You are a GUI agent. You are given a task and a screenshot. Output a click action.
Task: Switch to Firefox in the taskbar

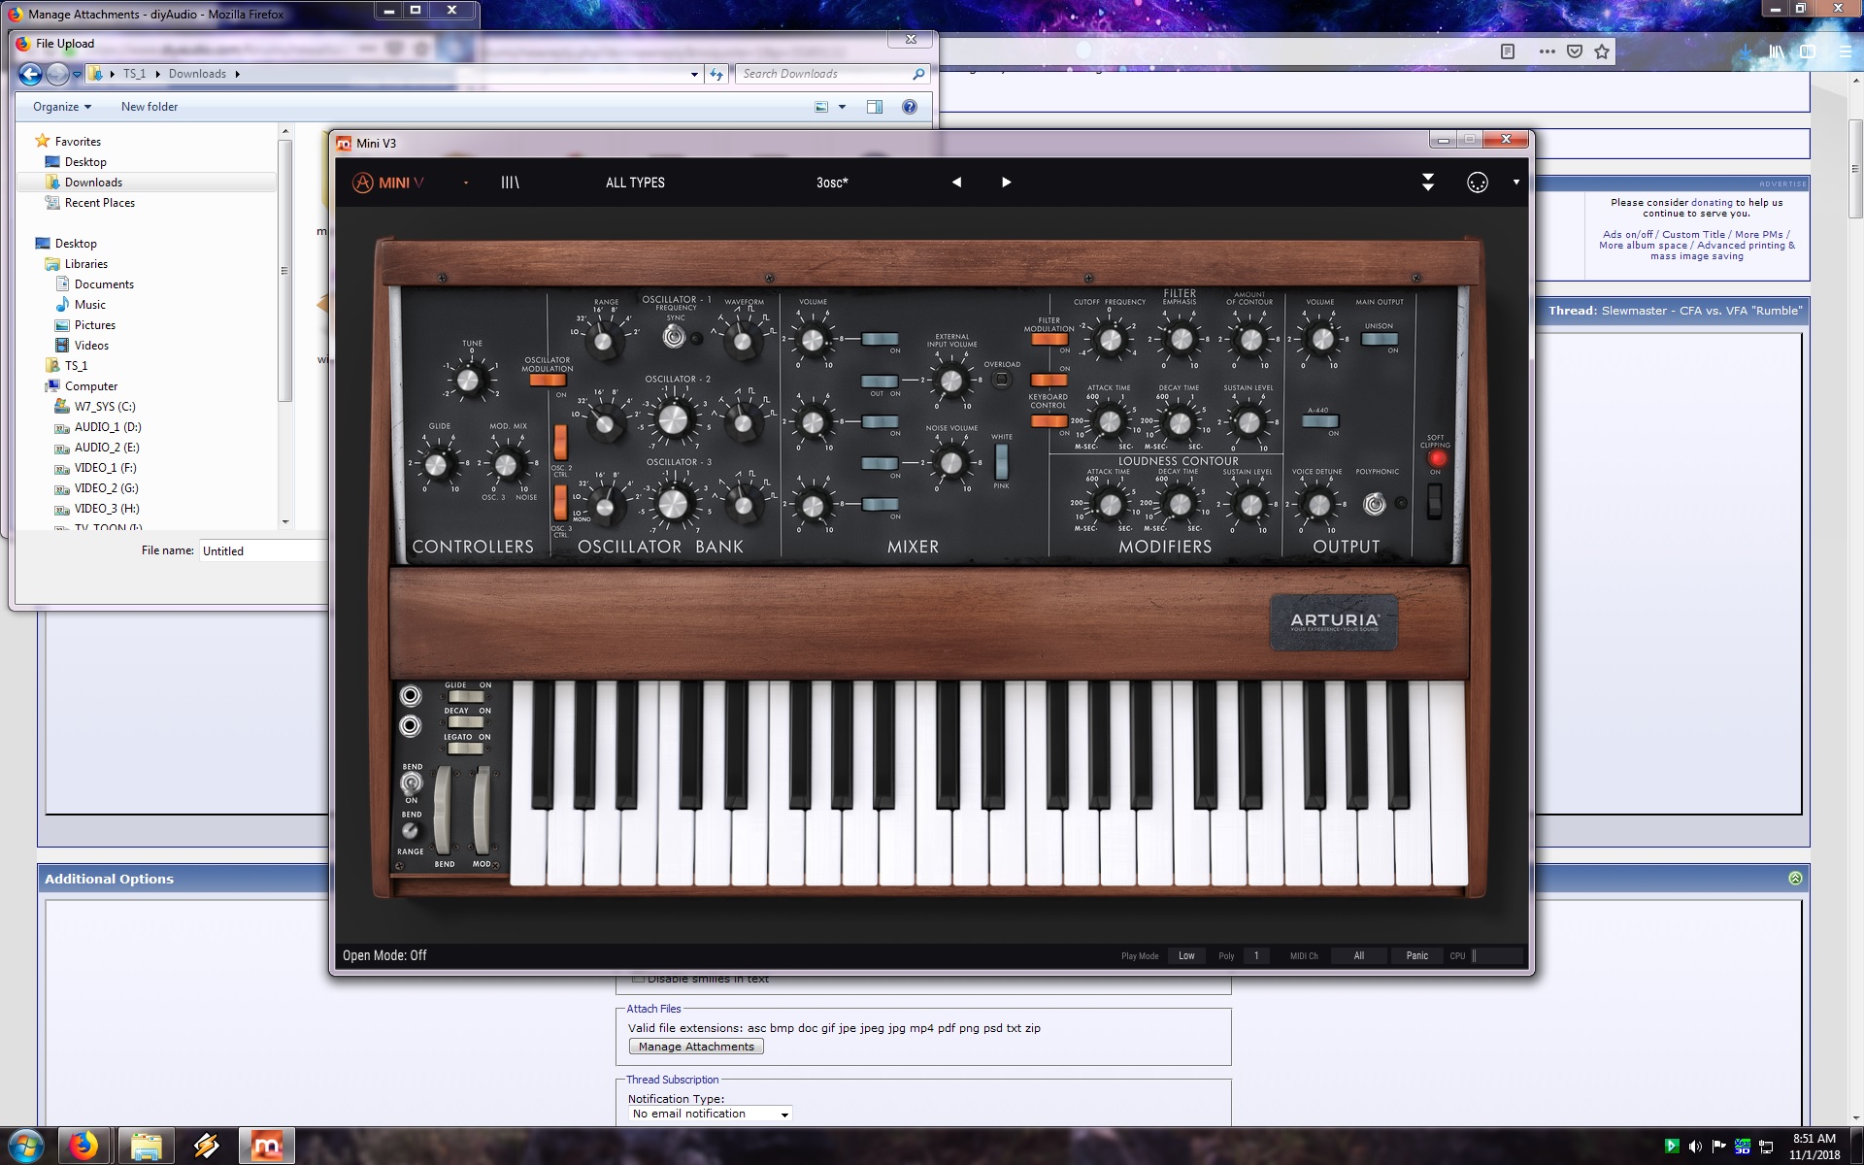click(83, 1147)
